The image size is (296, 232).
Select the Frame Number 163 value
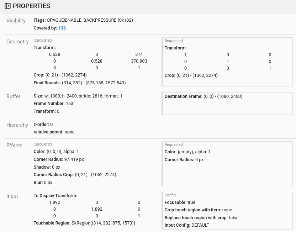[69, 104]
